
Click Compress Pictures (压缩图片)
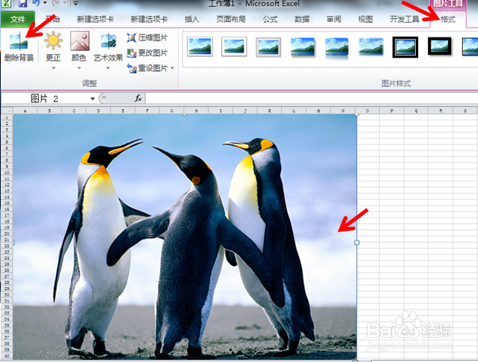pyautogui.click(x=148, y=37)
